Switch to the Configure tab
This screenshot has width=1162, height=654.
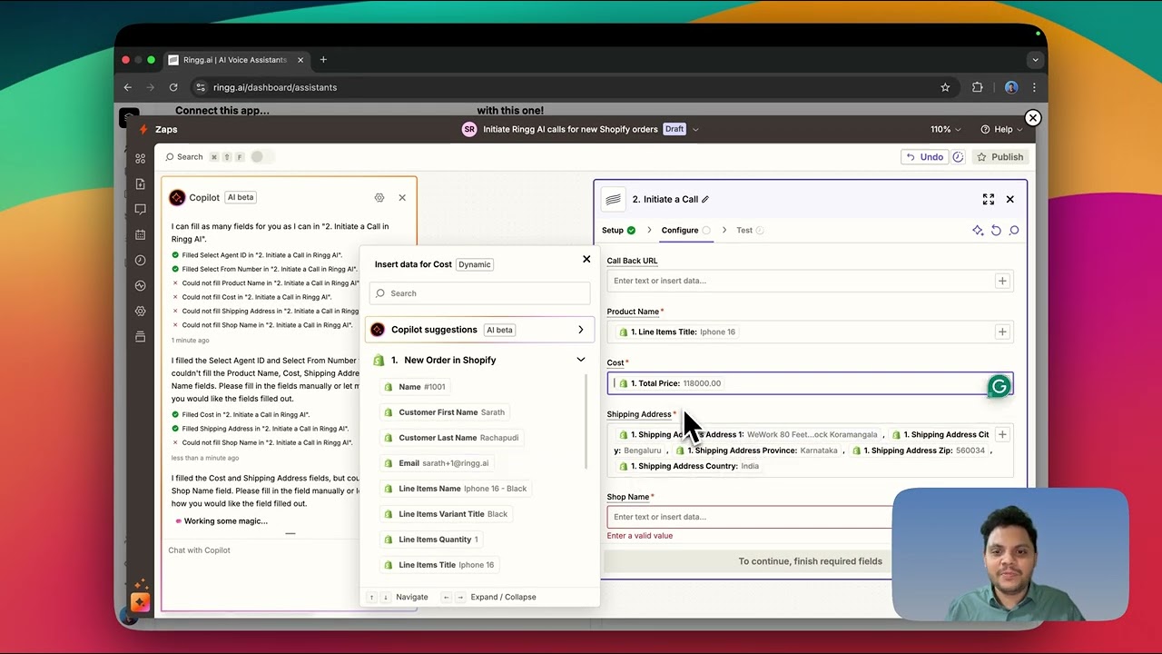[x=685, y=231]
